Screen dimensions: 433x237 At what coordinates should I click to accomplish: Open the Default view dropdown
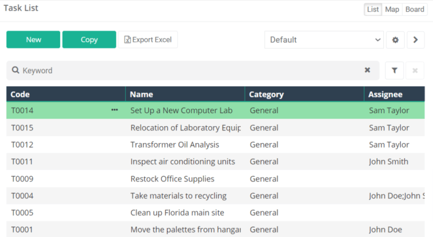point(324,40)
